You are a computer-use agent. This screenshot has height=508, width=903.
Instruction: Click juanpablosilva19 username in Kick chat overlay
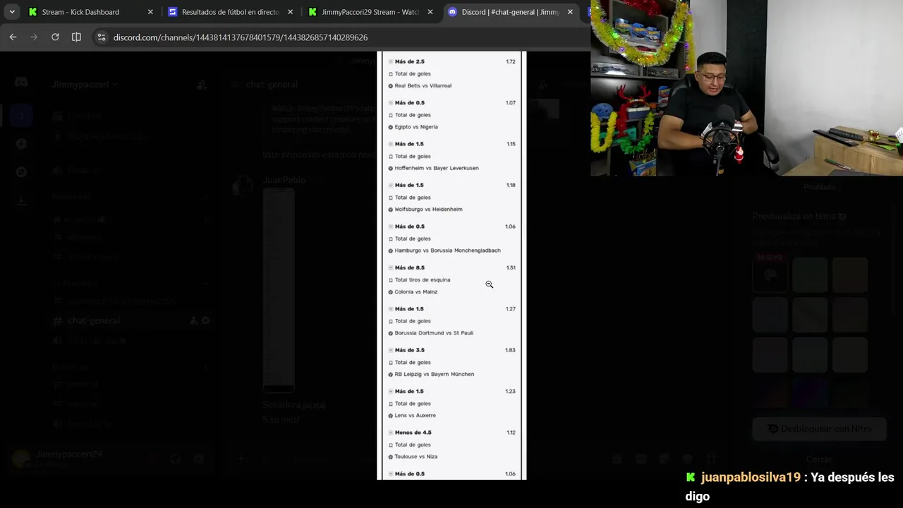pyautogui.click(x=751, y=478)
